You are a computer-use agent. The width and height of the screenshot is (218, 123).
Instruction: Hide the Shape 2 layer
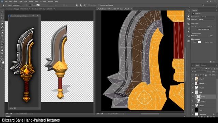193,88
